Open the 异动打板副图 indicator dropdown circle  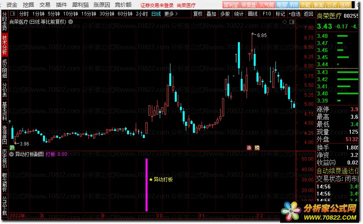coord(11,154)
